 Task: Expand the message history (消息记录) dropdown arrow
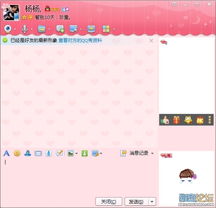[152, 153]
